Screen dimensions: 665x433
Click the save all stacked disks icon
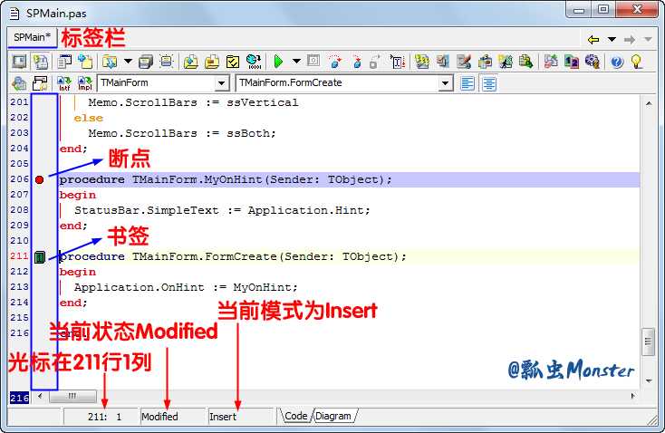pyautogui.click(x=146, y=62)
